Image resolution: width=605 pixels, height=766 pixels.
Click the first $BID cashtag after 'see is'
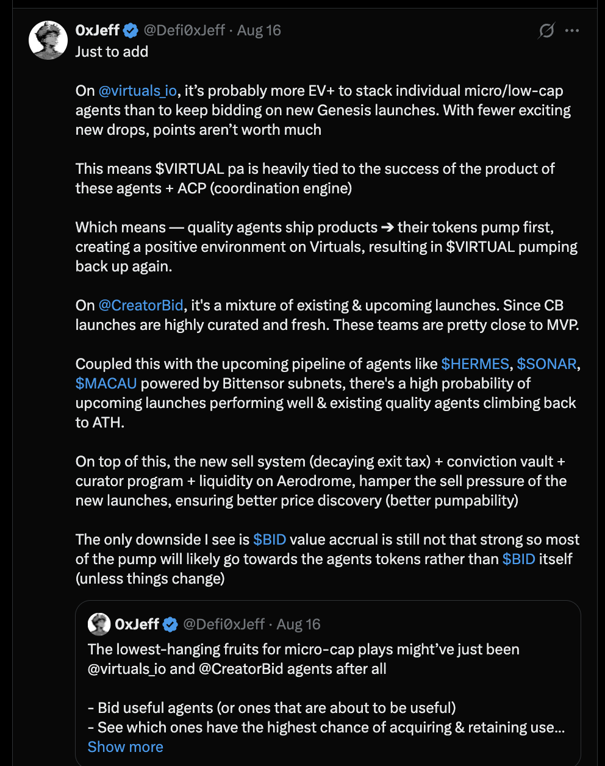point(270,540)
